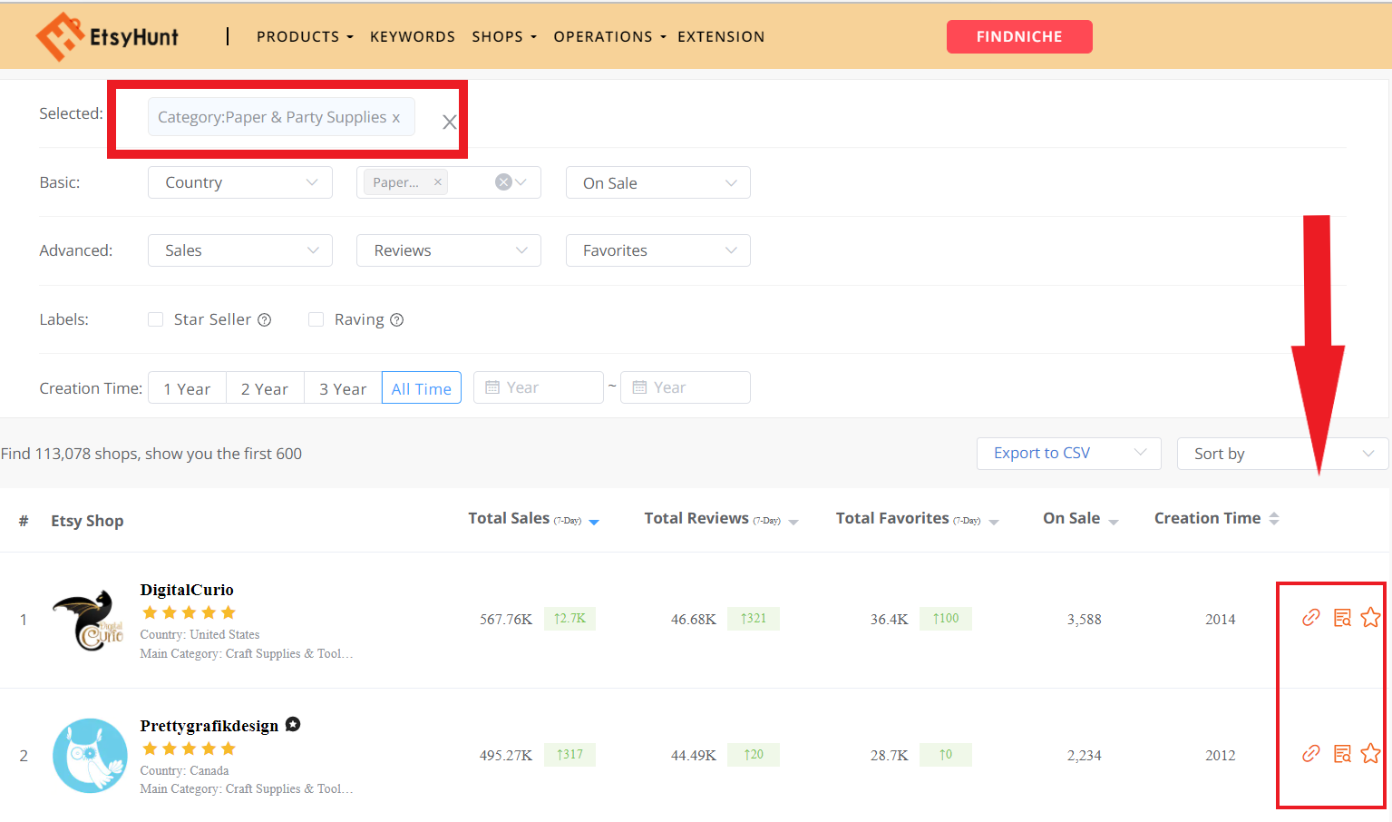The image size is (1392, 822).
Task: Favorite the Prettygrafikdesign shop with star
Action: pos(1370,754)
